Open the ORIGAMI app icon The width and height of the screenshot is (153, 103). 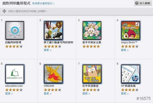pos(53,74)
